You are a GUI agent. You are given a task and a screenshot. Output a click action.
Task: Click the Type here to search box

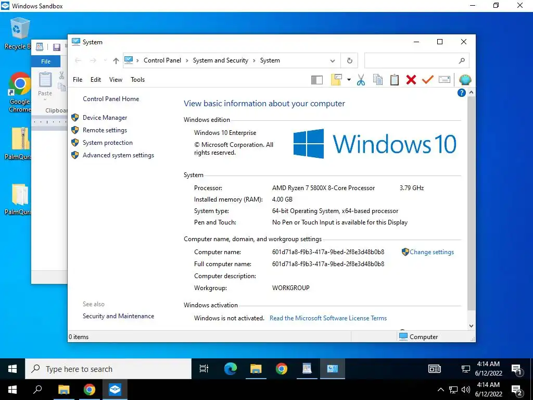108,369
